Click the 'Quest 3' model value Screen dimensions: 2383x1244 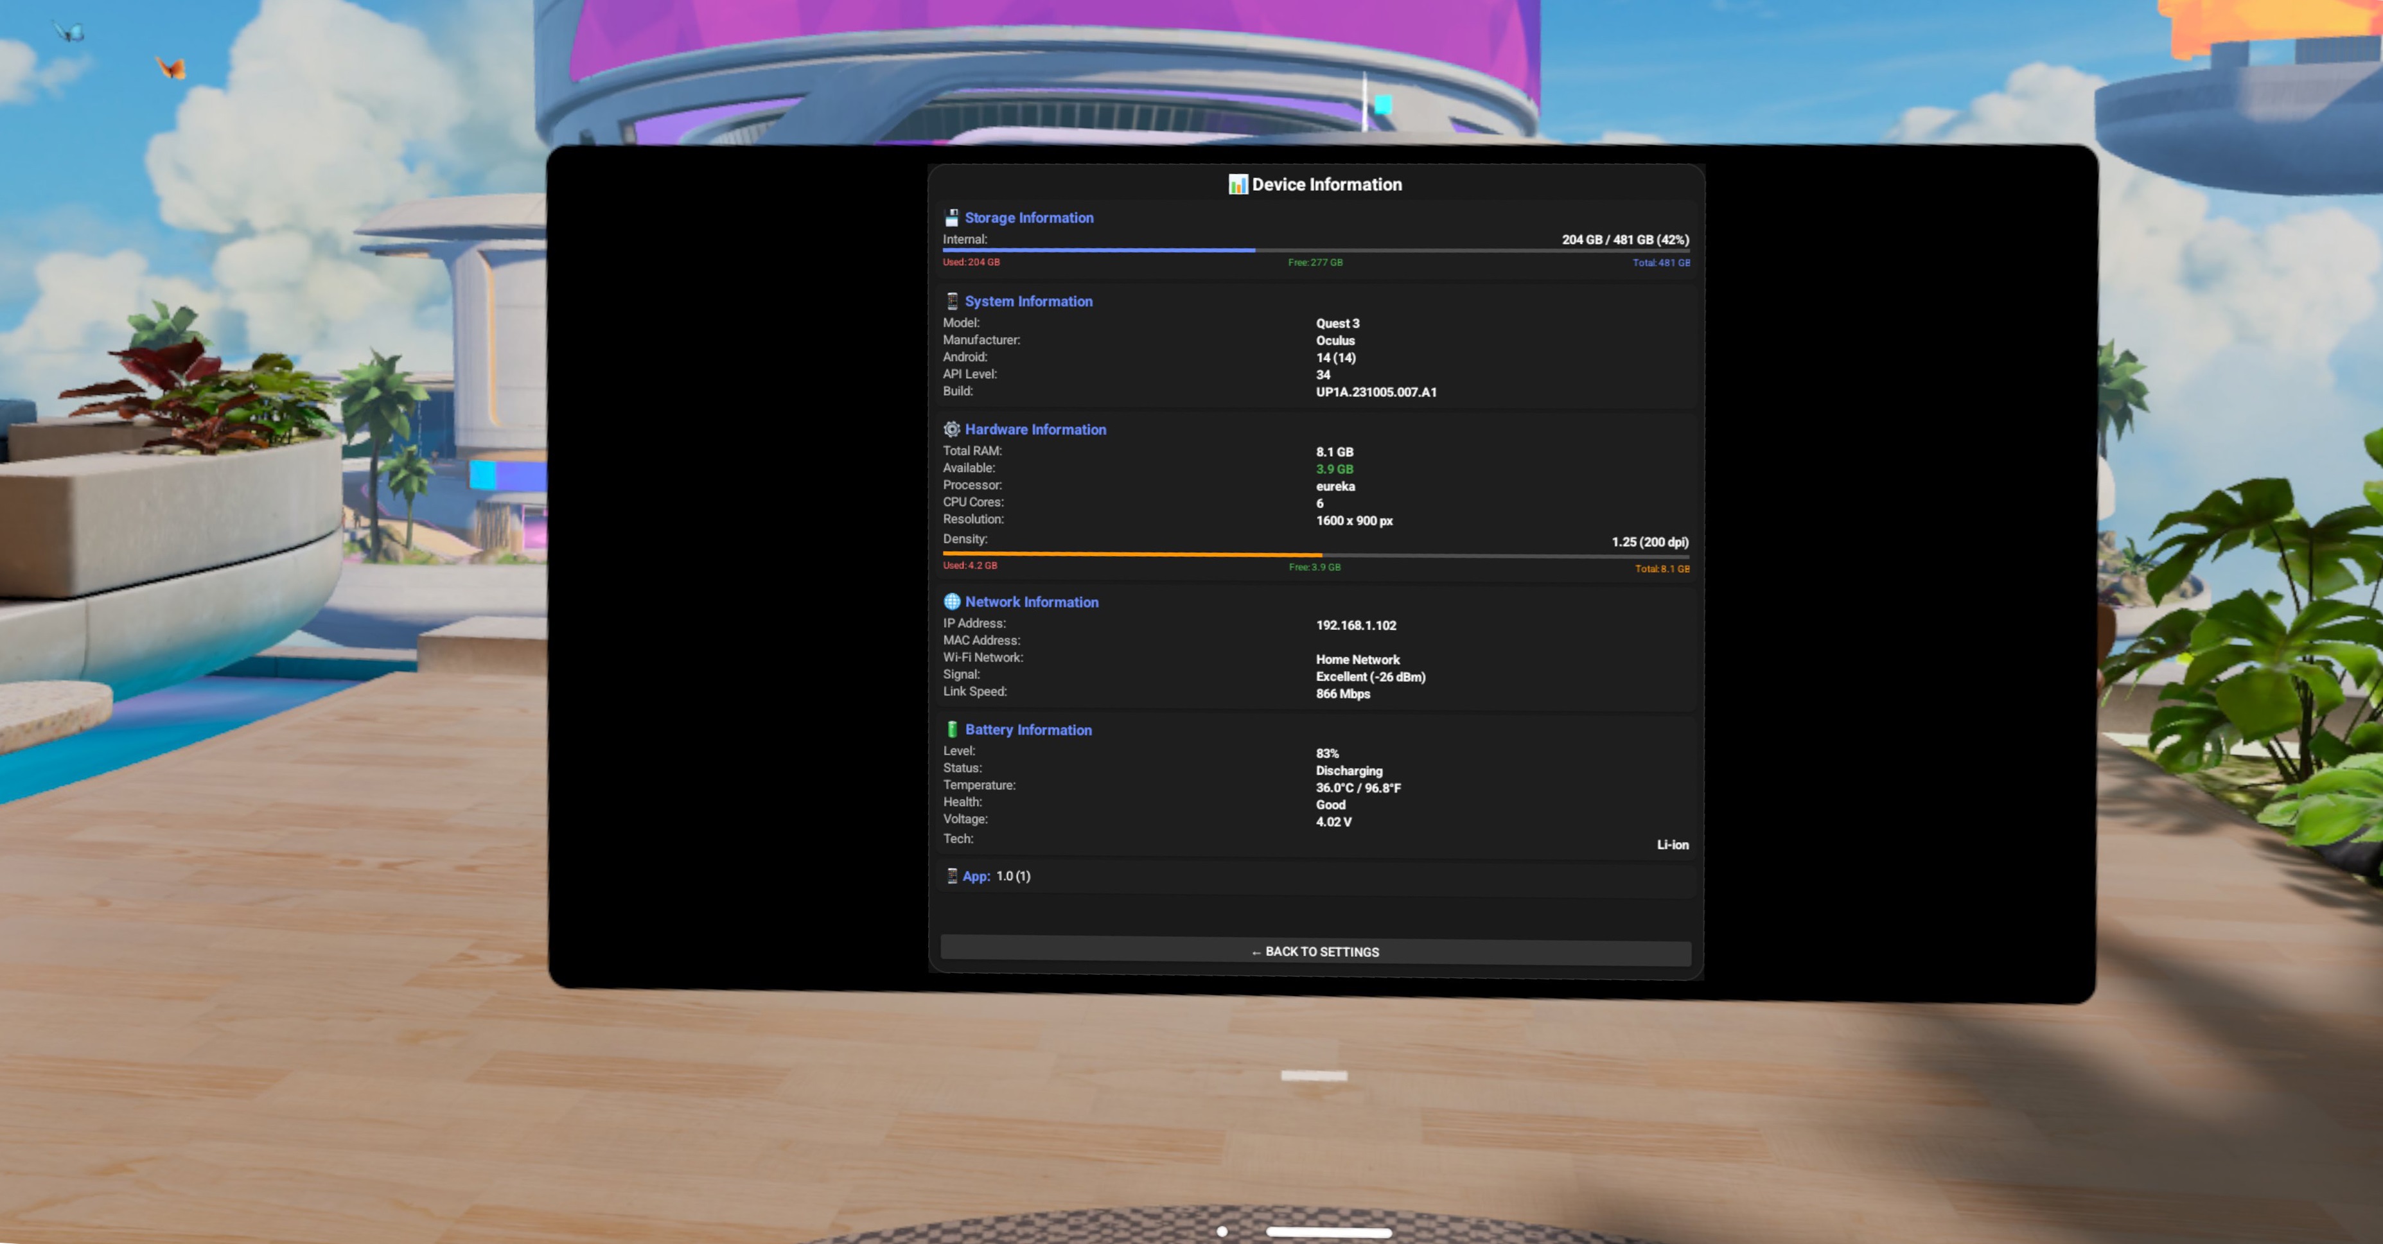pyautogui.click(x=1338, y=324)
